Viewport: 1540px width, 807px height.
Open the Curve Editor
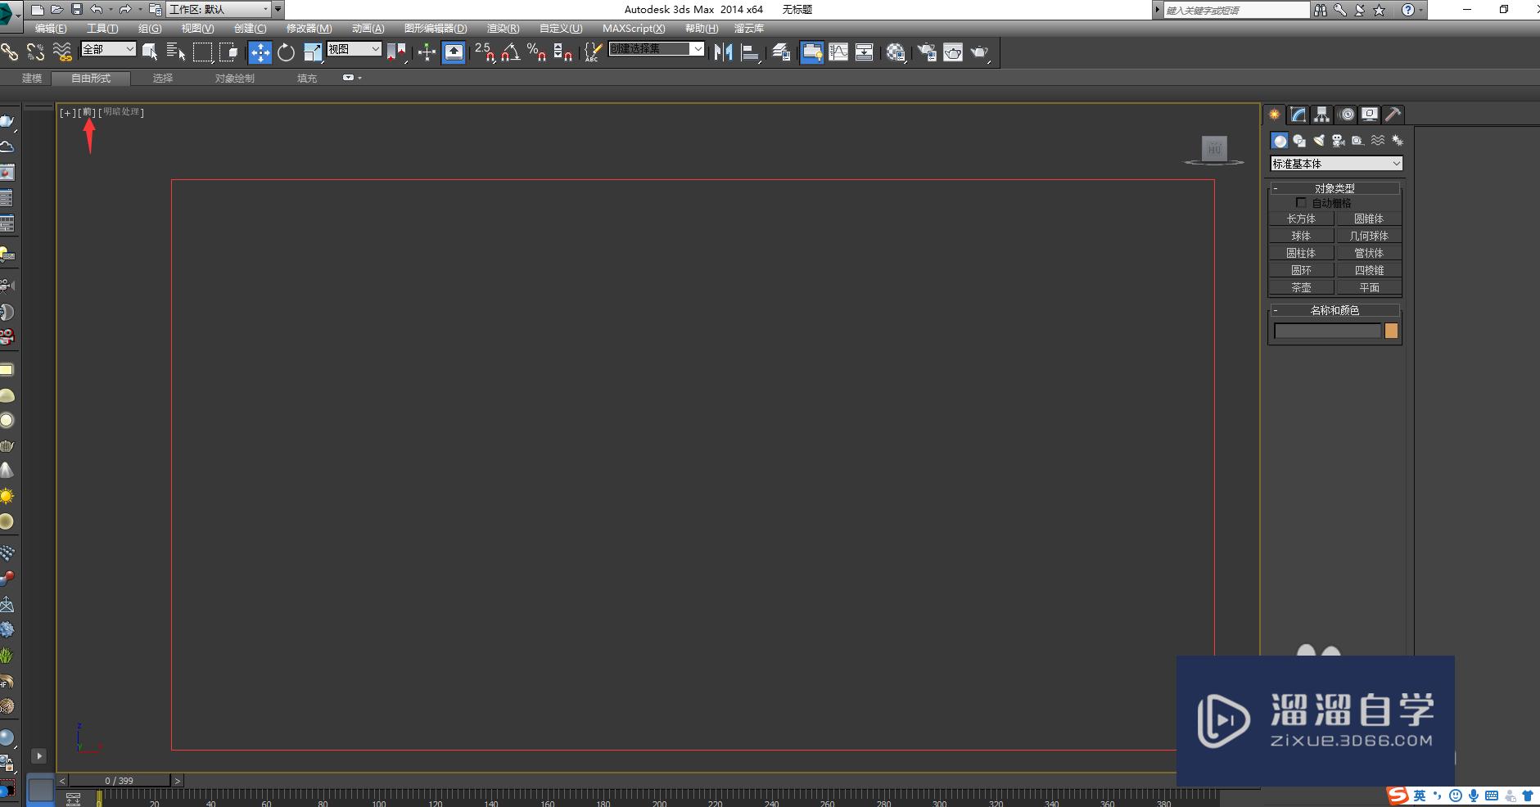pos(838,52)
